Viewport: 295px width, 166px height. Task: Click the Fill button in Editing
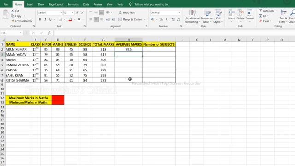tap(263, 16)
